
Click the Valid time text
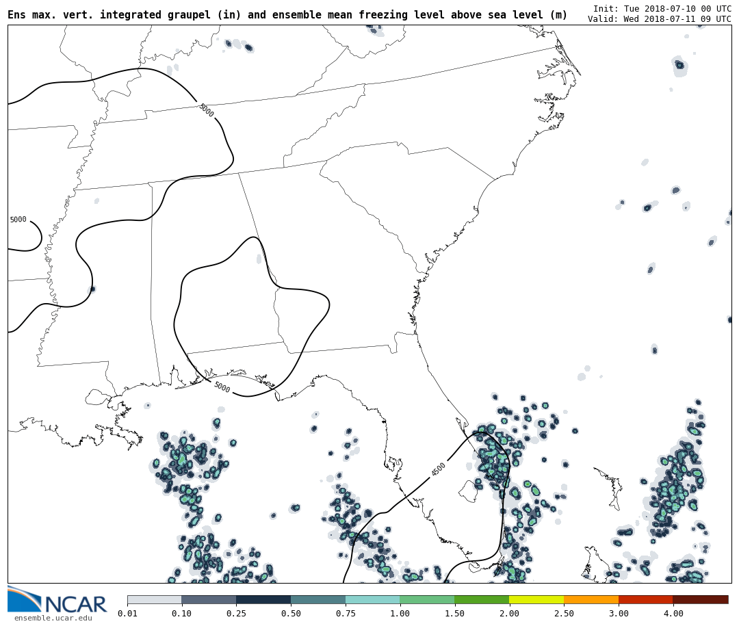[x=659, y=19]
